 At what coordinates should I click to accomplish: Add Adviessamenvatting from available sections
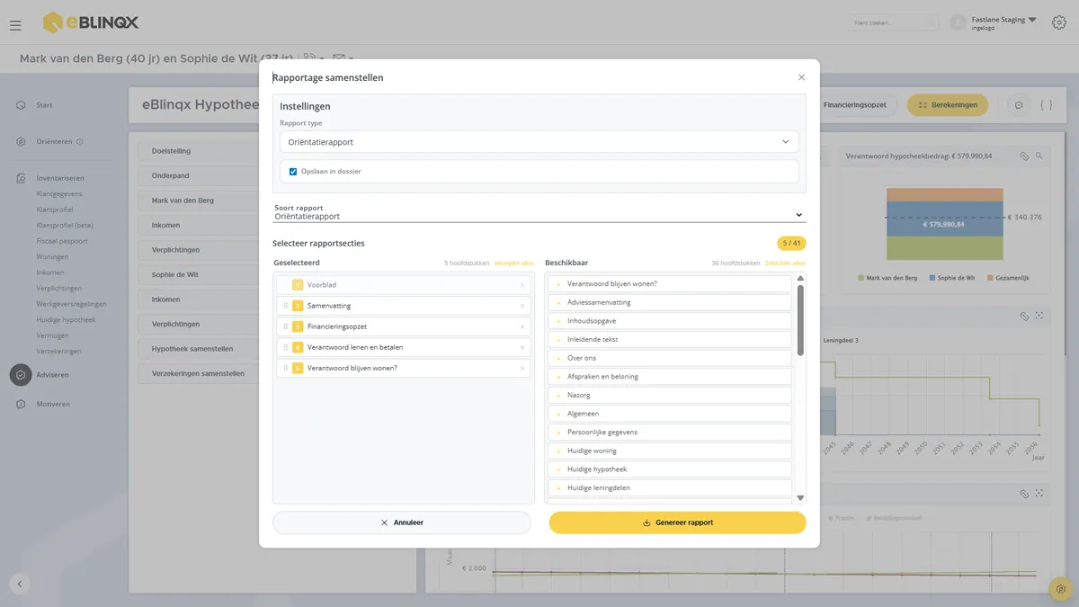click(x=670, y=302)
